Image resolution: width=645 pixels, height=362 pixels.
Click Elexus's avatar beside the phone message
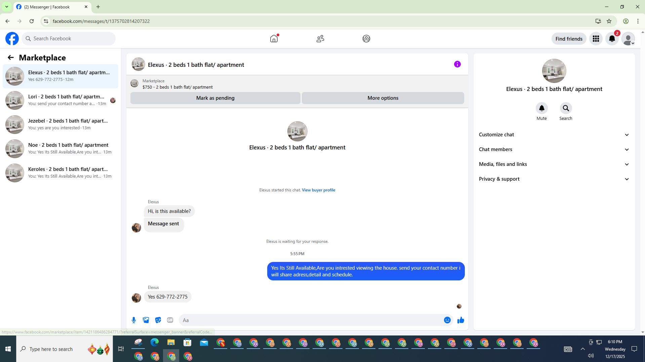coord(136,298)
